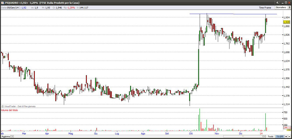The image size is (292, 139).
Task: Click the 'Ott' month marker on time axis
Action: (191, 134)
